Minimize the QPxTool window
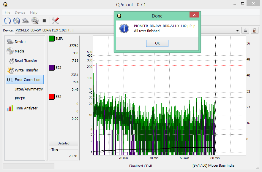This screenshot has width=262, height=172. click(x=235, y=4)
